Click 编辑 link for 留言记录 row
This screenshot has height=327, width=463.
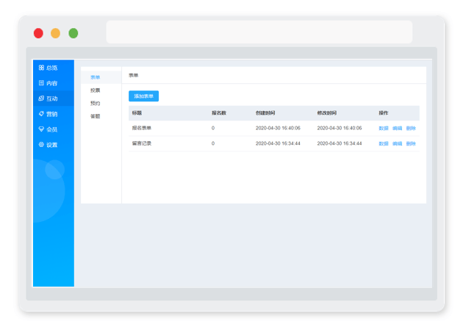click(x=397, y=143)
